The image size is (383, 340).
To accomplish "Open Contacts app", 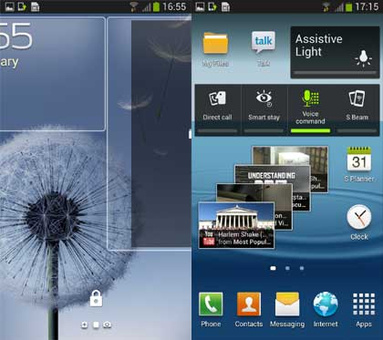I will click(249, 310).
